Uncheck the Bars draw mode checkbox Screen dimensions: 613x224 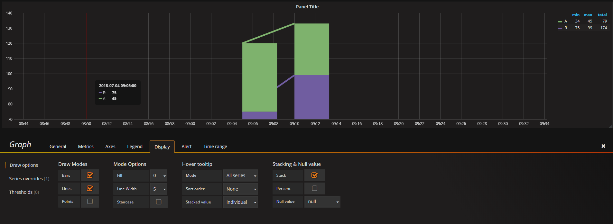point(90,175)
